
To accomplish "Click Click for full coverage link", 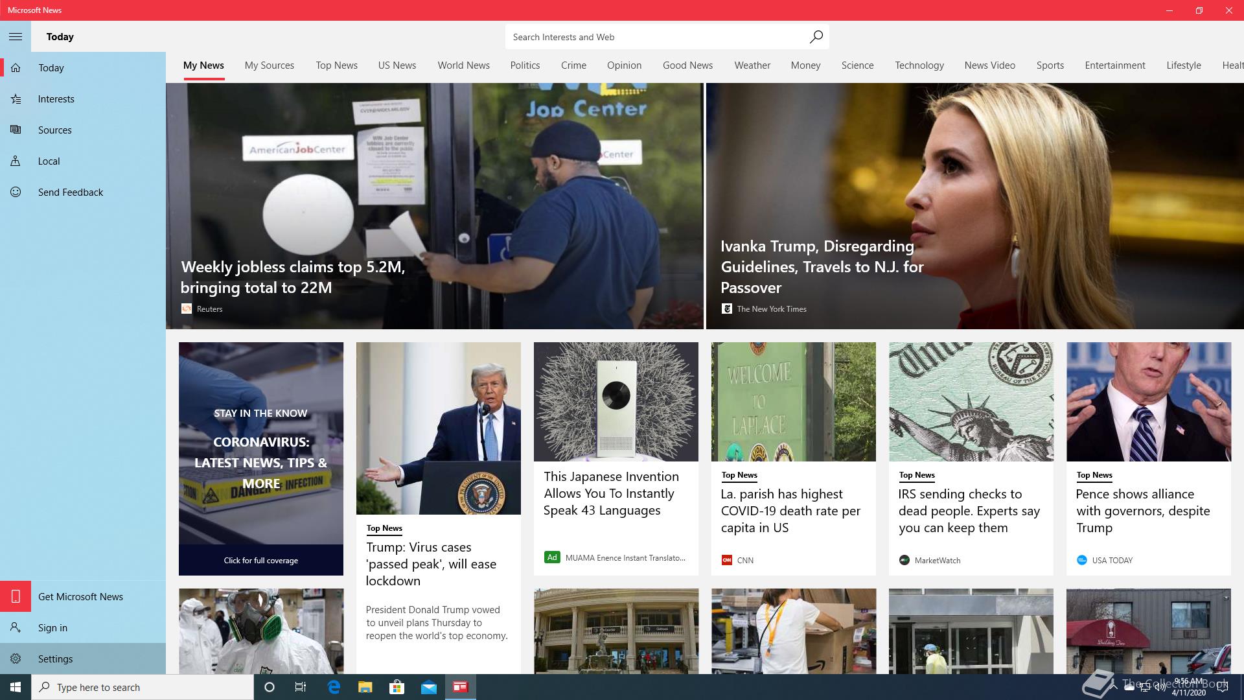I will [261, 561].
